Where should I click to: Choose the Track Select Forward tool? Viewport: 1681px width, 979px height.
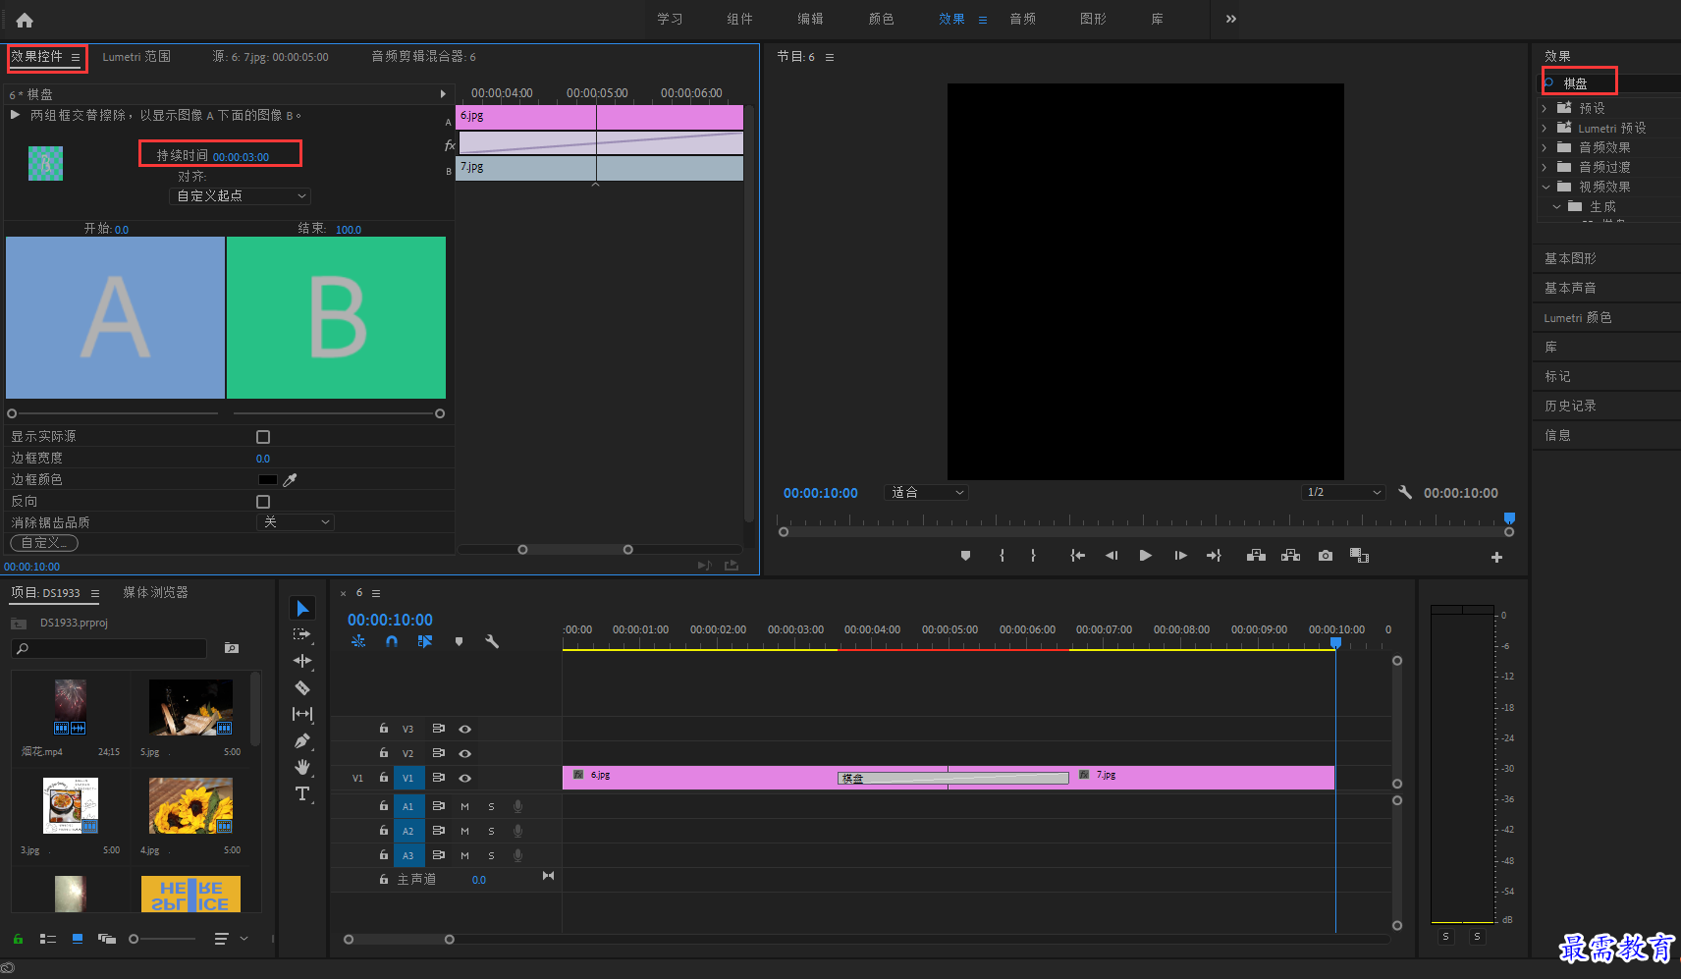(x=302, y=634)
